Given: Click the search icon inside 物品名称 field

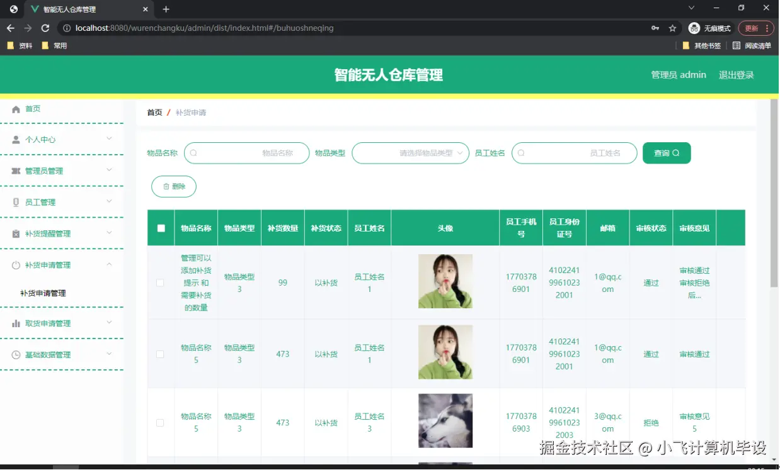Looking at the screenshot, I should click(x=193, y=153).
